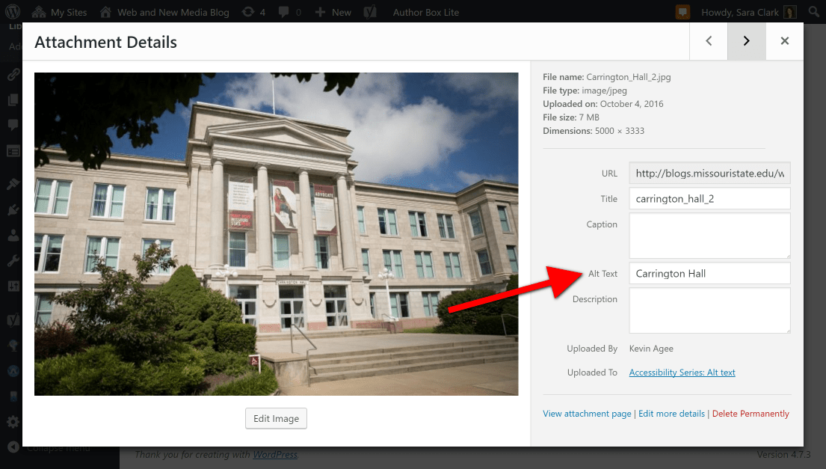
Task: Open Pages icon in admin sidebar
Action: coord(13,99)
